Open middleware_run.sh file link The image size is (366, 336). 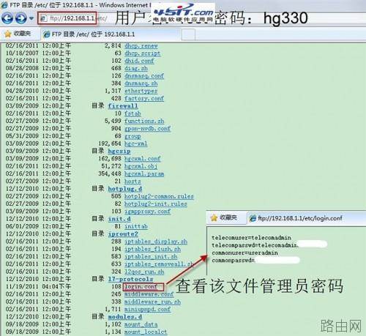(x=152, y=302)
